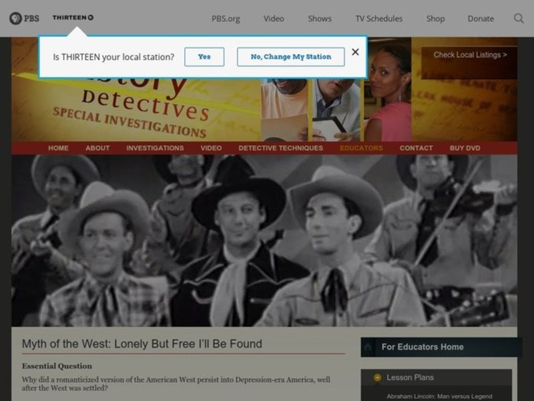This screenshot has width=534, height=401.
Task: Confirm THIRTEEN station with Yes button
Action: (204, 57)
